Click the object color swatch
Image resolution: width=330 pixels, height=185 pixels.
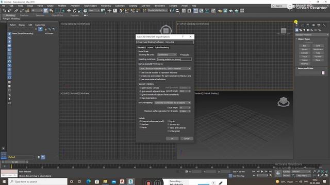click(323, 73)
